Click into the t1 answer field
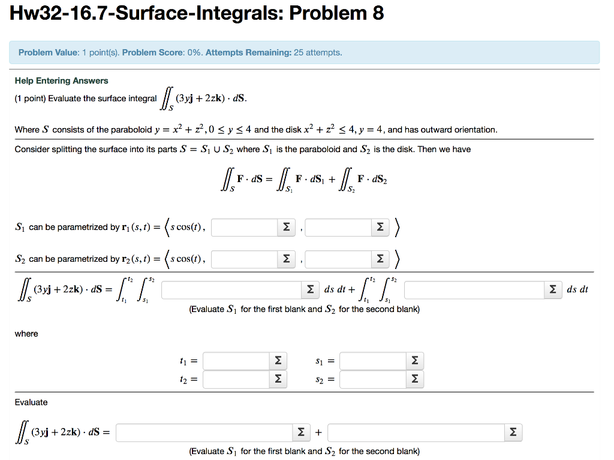The height and width of the screenshot is (460, 614). click(x=235, y=361)
